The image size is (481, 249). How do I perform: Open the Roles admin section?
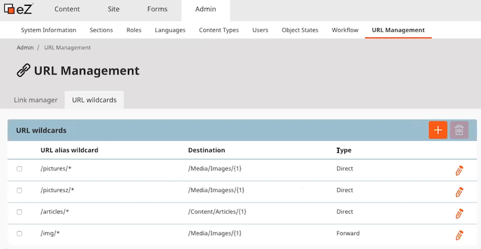[x=134, y=30]
